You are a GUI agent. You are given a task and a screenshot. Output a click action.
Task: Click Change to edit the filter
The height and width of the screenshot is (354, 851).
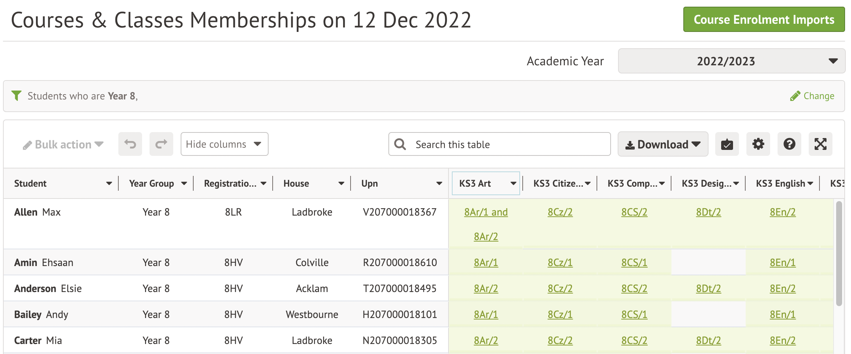812,96
